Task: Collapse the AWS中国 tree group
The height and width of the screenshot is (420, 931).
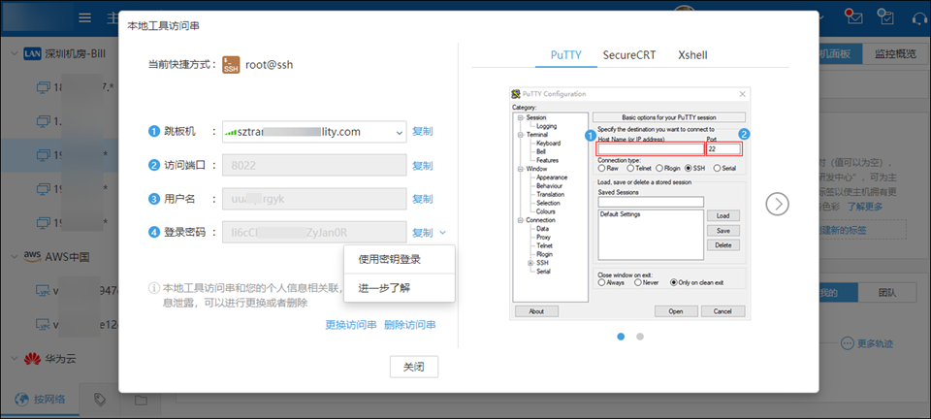Action: [x=14, y=257]
